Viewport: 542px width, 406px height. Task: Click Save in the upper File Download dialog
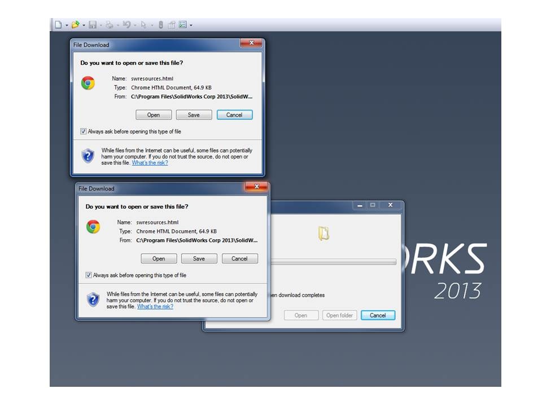coord(194,114)
